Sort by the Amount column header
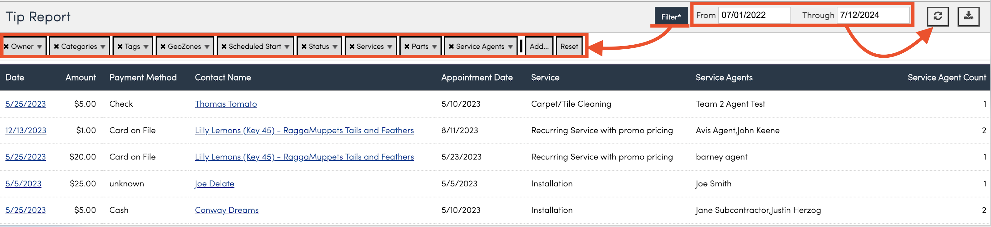The image size is (991, 227). (x=81, y=78)
